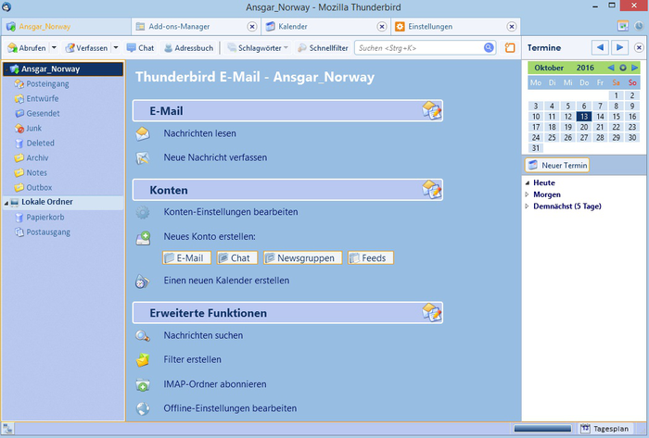Click the Konten section header icon
Screen dimensions: 649x438
click(432, 190)
